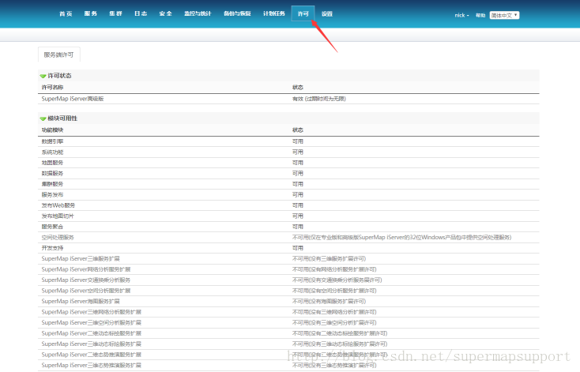Click the 帮助 help link
This screenshot has width=580, height=372.
[x=480, y=15]
